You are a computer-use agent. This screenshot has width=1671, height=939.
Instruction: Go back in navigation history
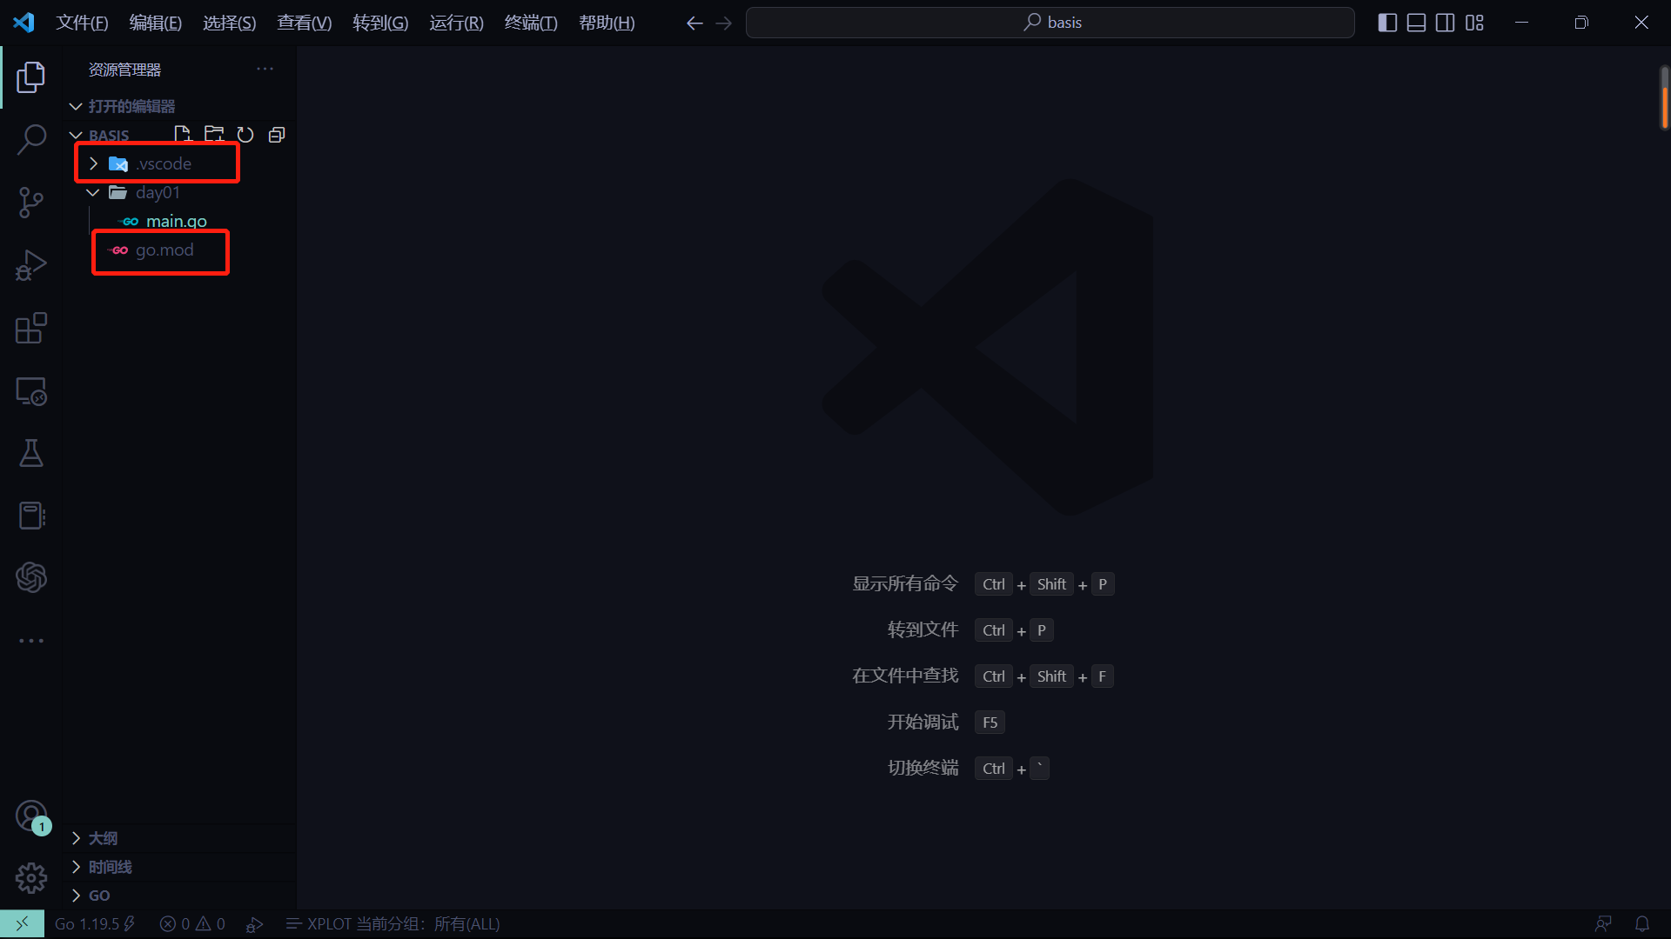(x=695, y=23)
